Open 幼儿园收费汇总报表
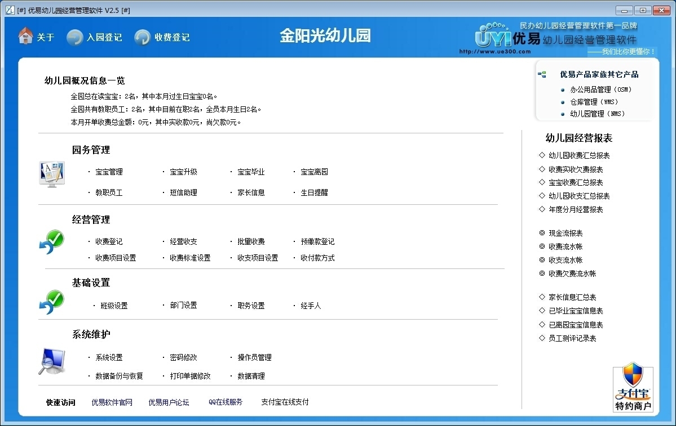This screenshot has height=426, width=676. point(579,155)
